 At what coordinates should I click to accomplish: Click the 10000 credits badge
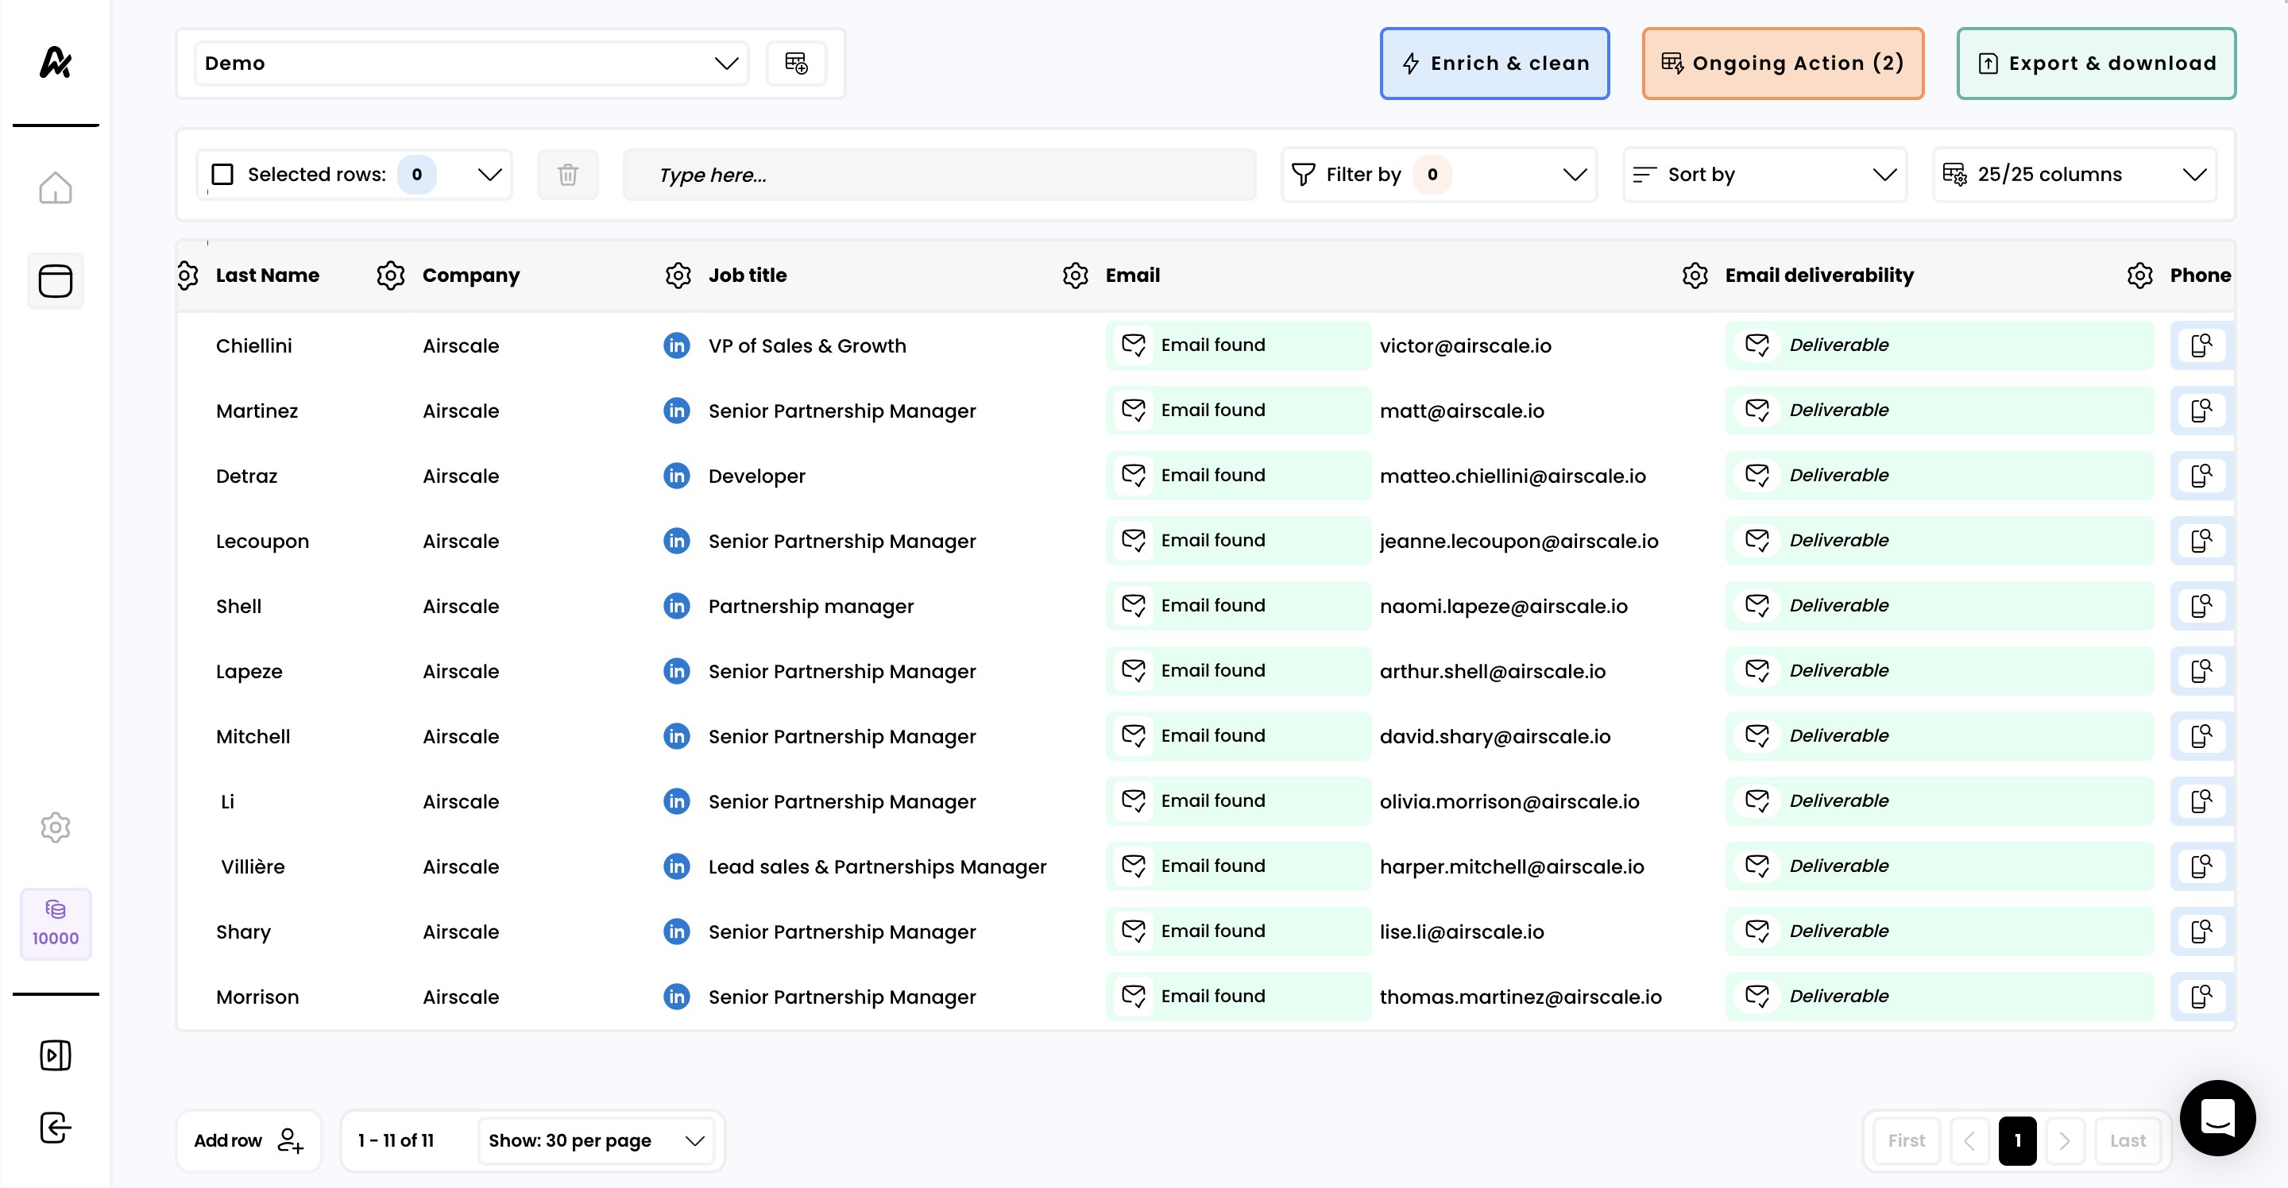pos(55,924)
